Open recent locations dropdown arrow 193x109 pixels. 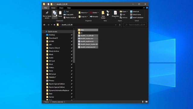point(52,25)
